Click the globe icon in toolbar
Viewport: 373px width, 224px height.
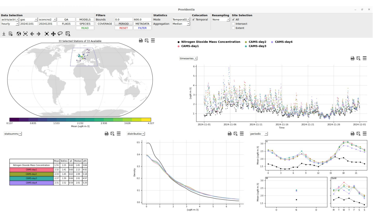pyautogui.click(x=19, y=34)
